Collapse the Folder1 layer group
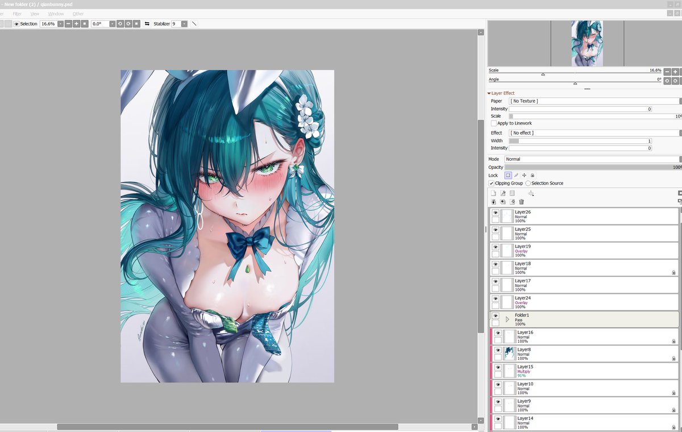This screenshot has height=432, width=682. pos(507,319)
